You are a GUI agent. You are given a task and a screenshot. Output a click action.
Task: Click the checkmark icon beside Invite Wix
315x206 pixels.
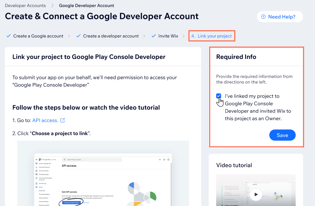point(153,36)
